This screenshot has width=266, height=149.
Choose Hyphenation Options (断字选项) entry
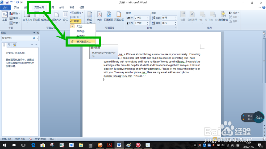coord(83,42)
